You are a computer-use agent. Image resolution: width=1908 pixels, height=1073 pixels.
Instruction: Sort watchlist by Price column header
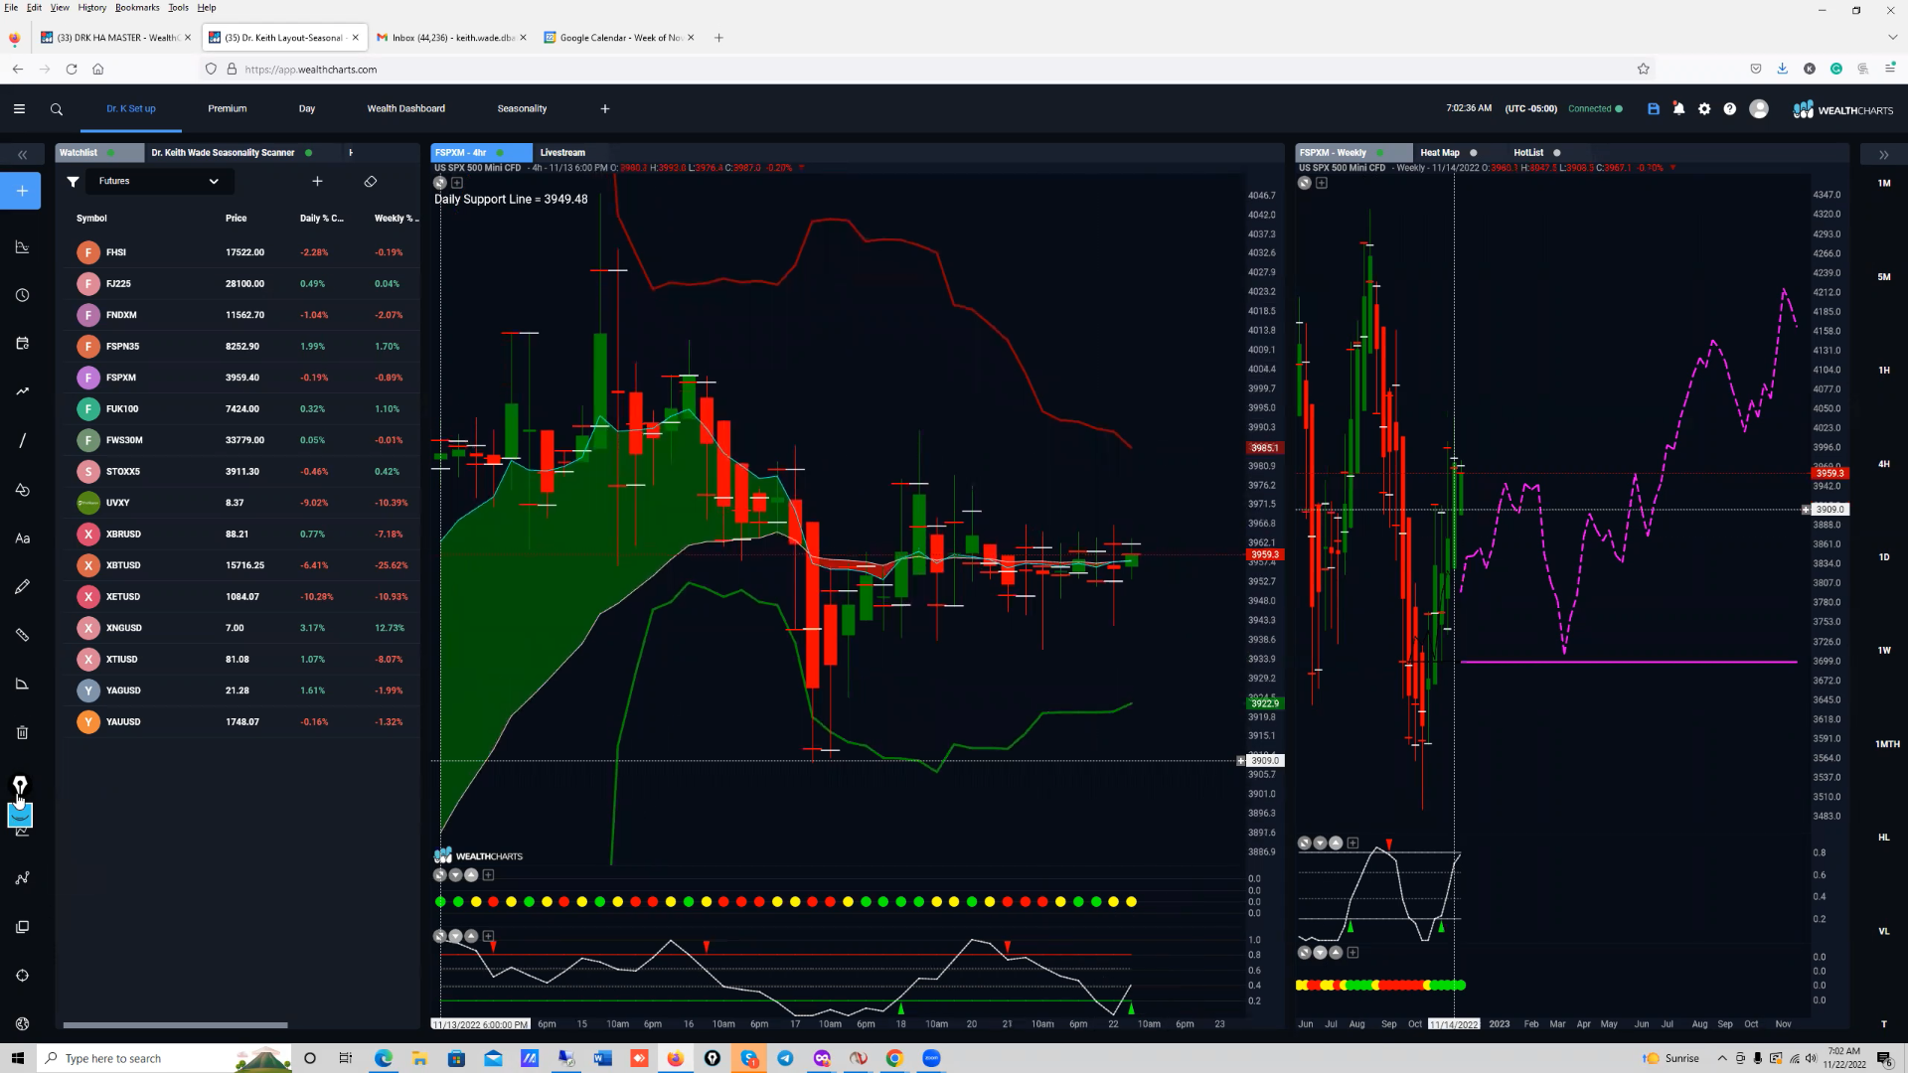pyautogui.click(x=236, y=219)
